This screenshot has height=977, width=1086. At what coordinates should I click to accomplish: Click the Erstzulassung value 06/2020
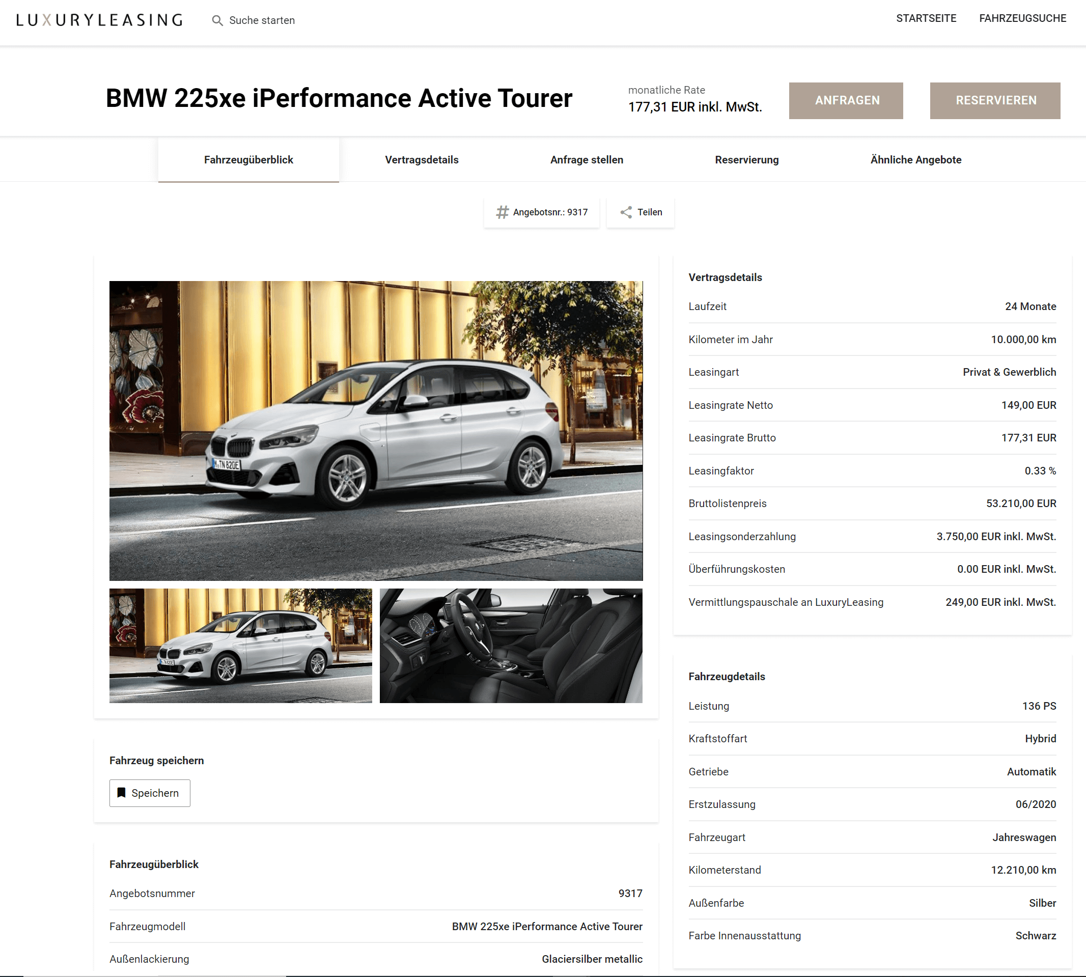pos(1036,804)
